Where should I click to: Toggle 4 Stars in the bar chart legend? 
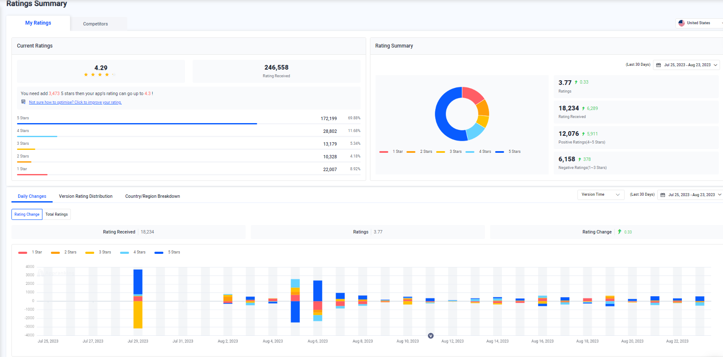coord(133,252)
